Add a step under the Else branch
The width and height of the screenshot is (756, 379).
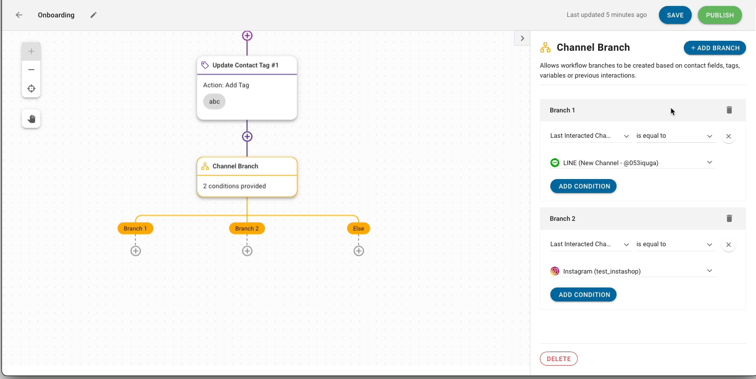click(x=359, y=251)
